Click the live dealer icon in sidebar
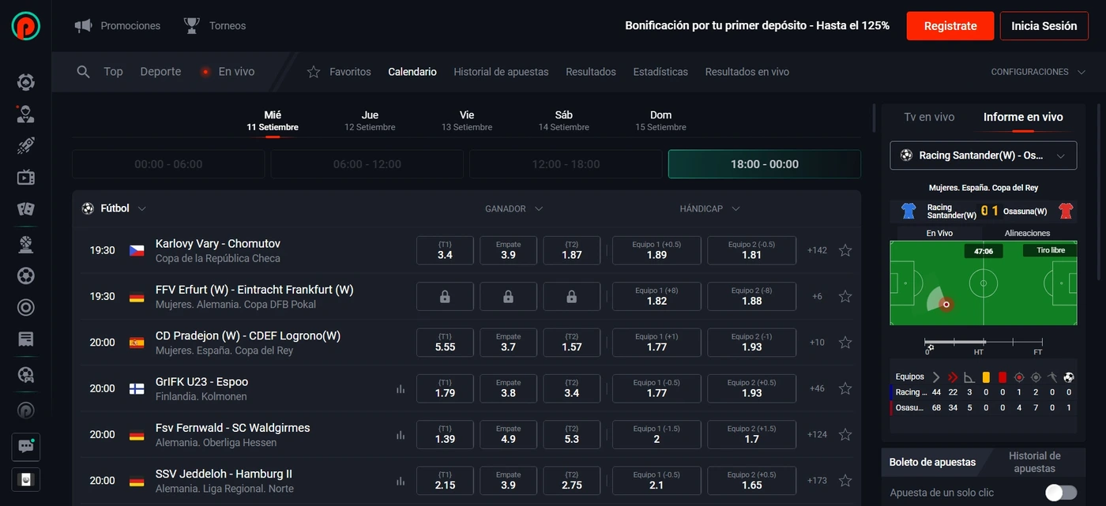1106x506 pixels. pyautogui.click(x=25, y=114)
